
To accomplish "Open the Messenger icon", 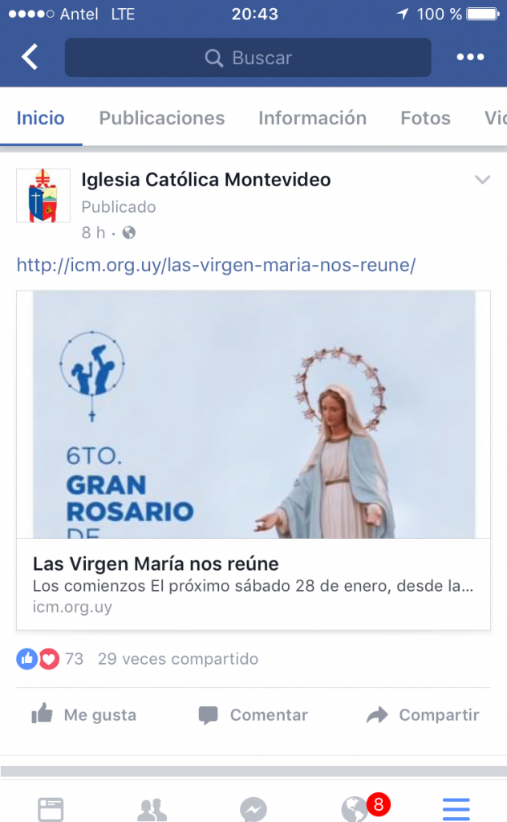I will point(253,809).
